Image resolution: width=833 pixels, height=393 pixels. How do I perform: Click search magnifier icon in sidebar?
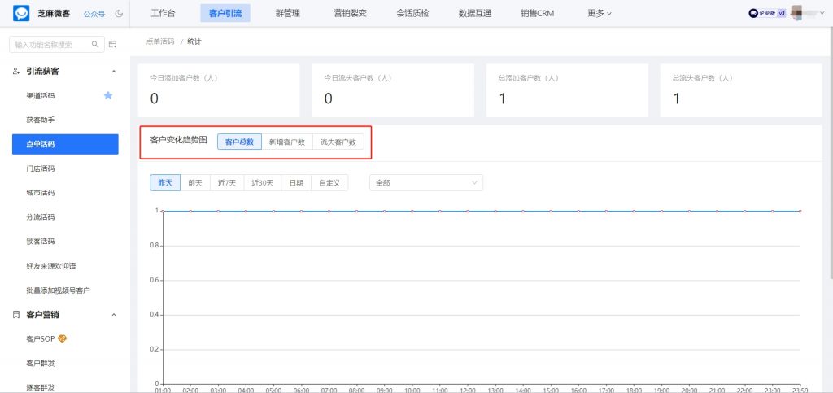95,45
